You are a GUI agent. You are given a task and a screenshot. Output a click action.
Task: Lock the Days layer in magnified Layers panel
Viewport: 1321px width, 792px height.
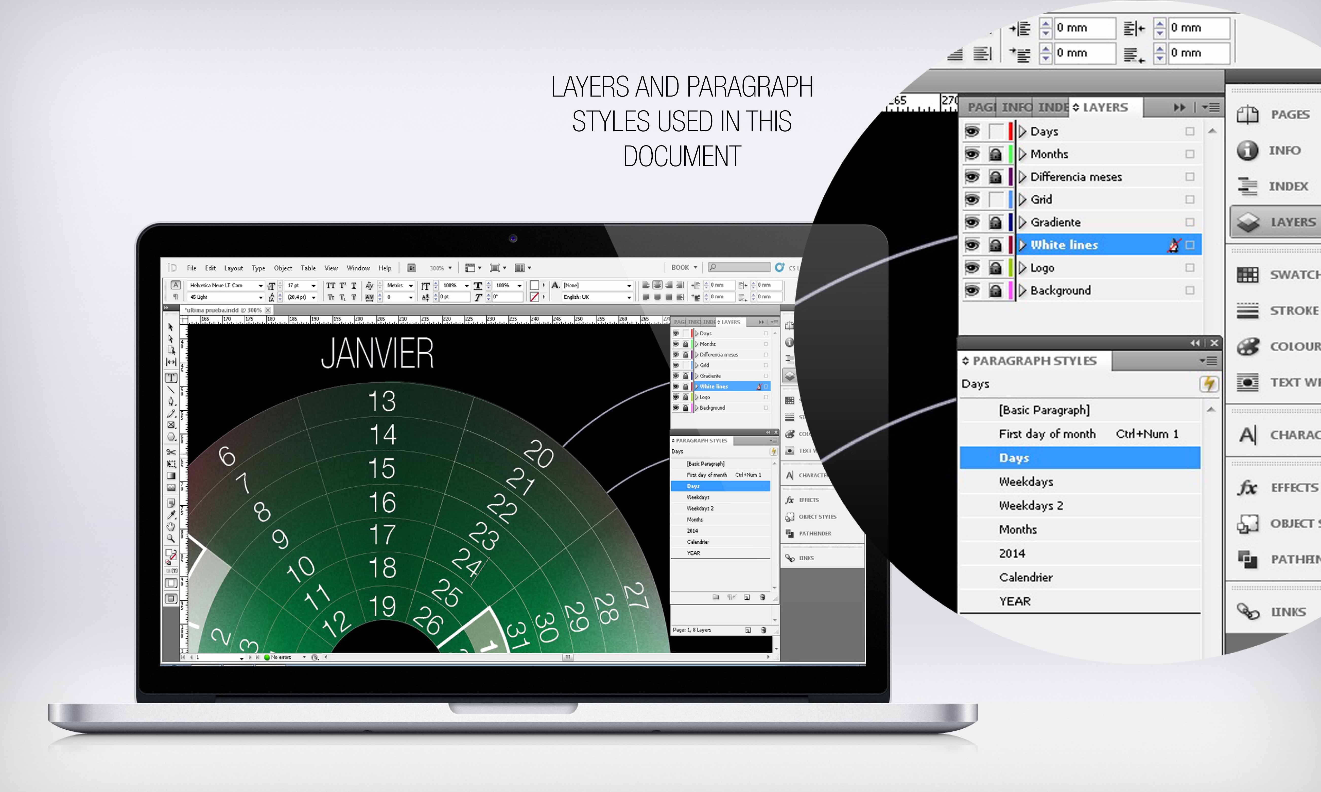(995, 131)
